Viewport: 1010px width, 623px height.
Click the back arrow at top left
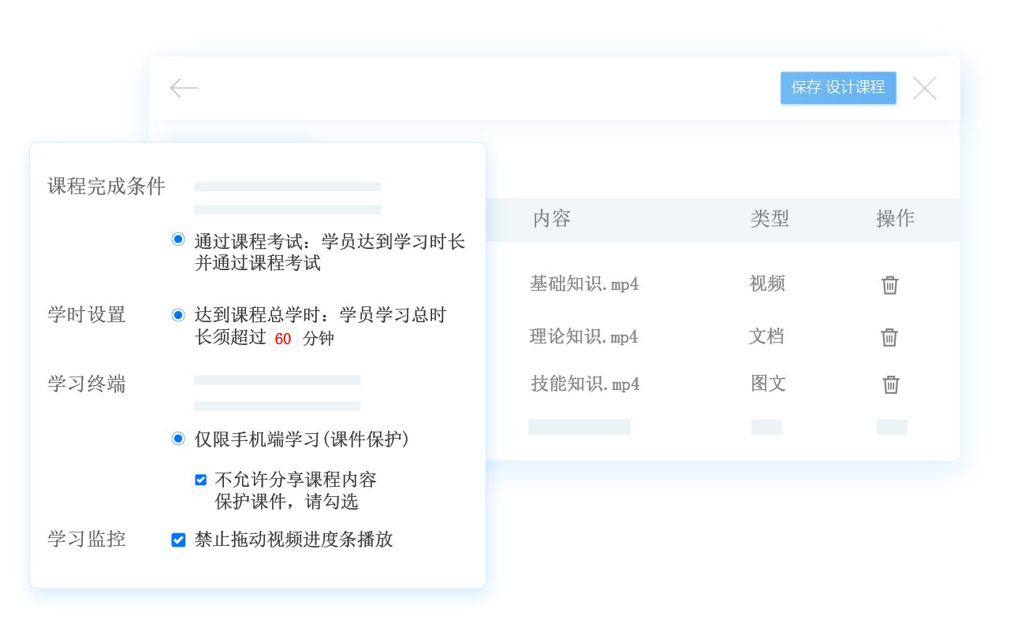pyautogui.click(x=184, y=88)
